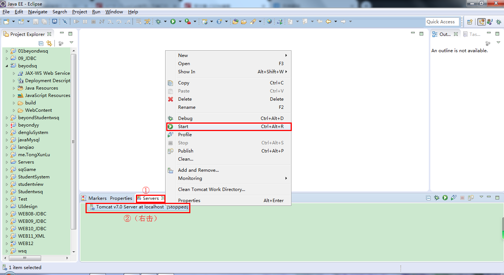Select the Servers tab
The width and height of the screenshot is (504, 275).
click(x=151, y=198)
